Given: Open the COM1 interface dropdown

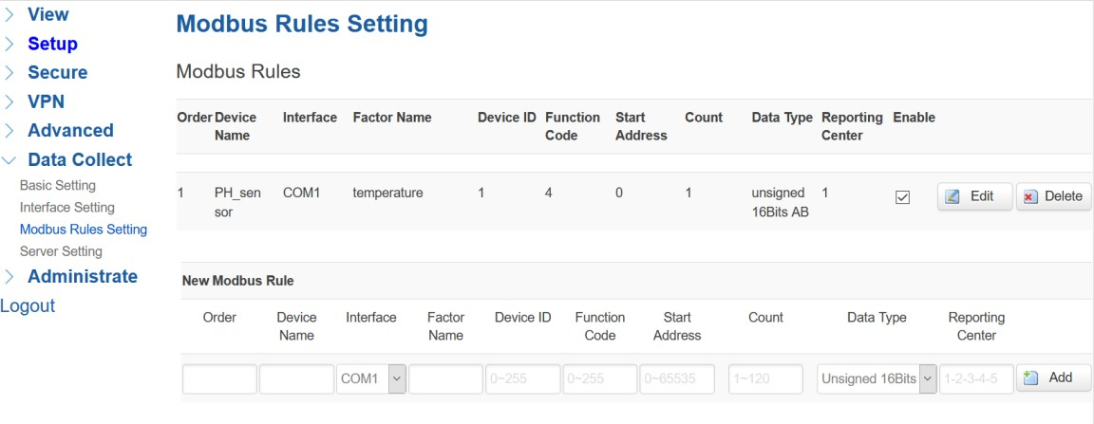Looking at the screenshot, I should point(371,378).
